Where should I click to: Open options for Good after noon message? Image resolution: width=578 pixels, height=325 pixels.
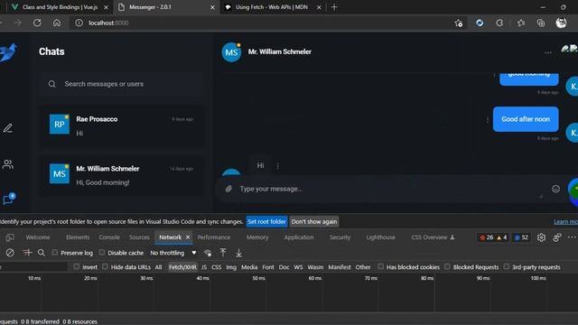[488, 120]
